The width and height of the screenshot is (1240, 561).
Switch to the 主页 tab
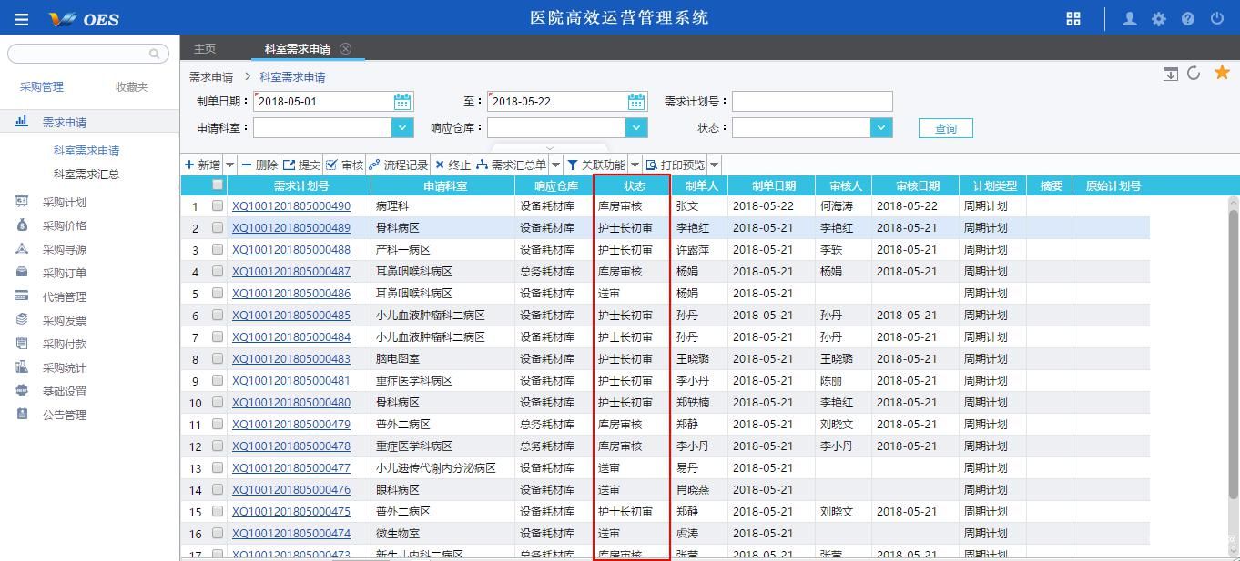click(205, 48)
